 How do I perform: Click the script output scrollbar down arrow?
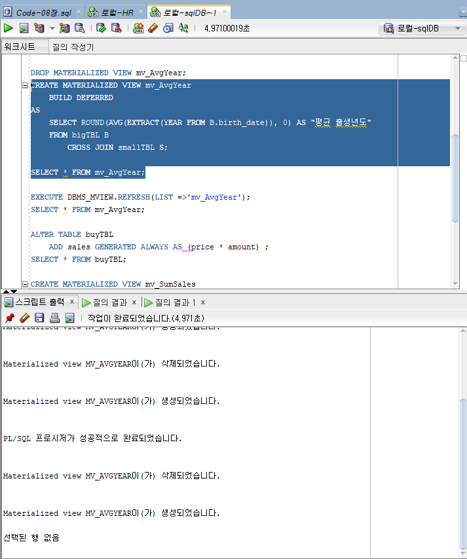[x=463, y=554]
